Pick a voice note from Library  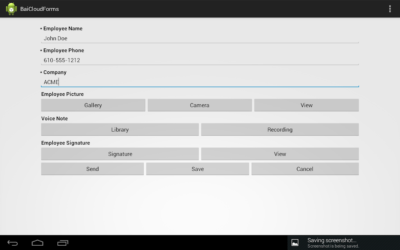[120, 130]
